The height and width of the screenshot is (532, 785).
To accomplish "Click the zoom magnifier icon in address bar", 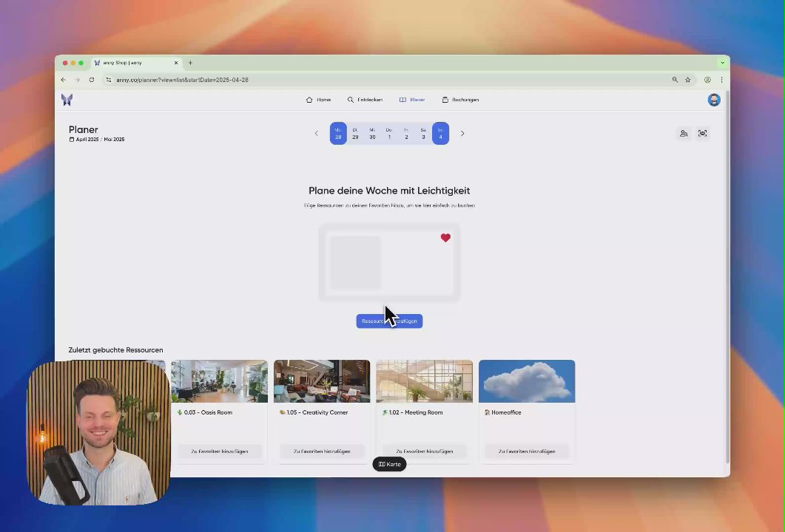I will point(675,80).
